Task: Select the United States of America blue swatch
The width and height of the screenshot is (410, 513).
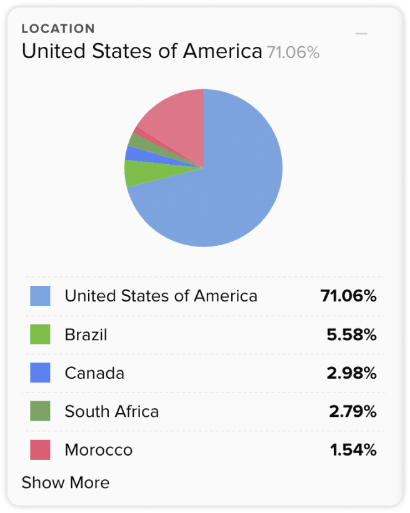Action: pyautogui.click(x=40, y=296)
